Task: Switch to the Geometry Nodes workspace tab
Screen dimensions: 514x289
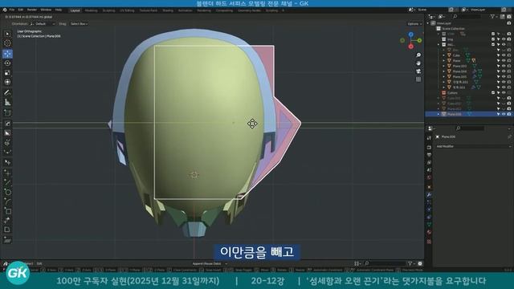Action: click(x=249, y=10)
